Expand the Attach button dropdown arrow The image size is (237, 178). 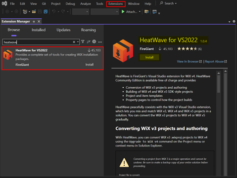140,12
